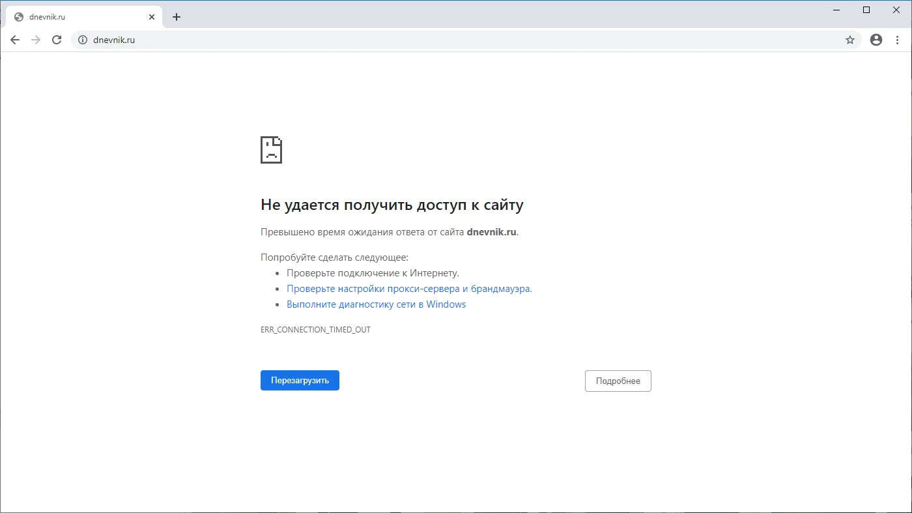Close the Chrome window
This screenshot has height=513, width=912.
pos(896,10)
